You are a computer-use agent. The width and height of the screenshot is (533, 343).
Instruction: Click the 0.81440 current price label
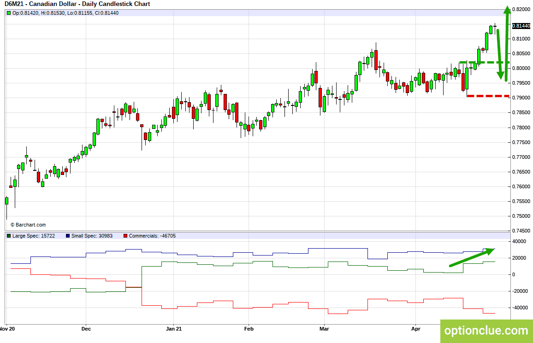point(521,26)
